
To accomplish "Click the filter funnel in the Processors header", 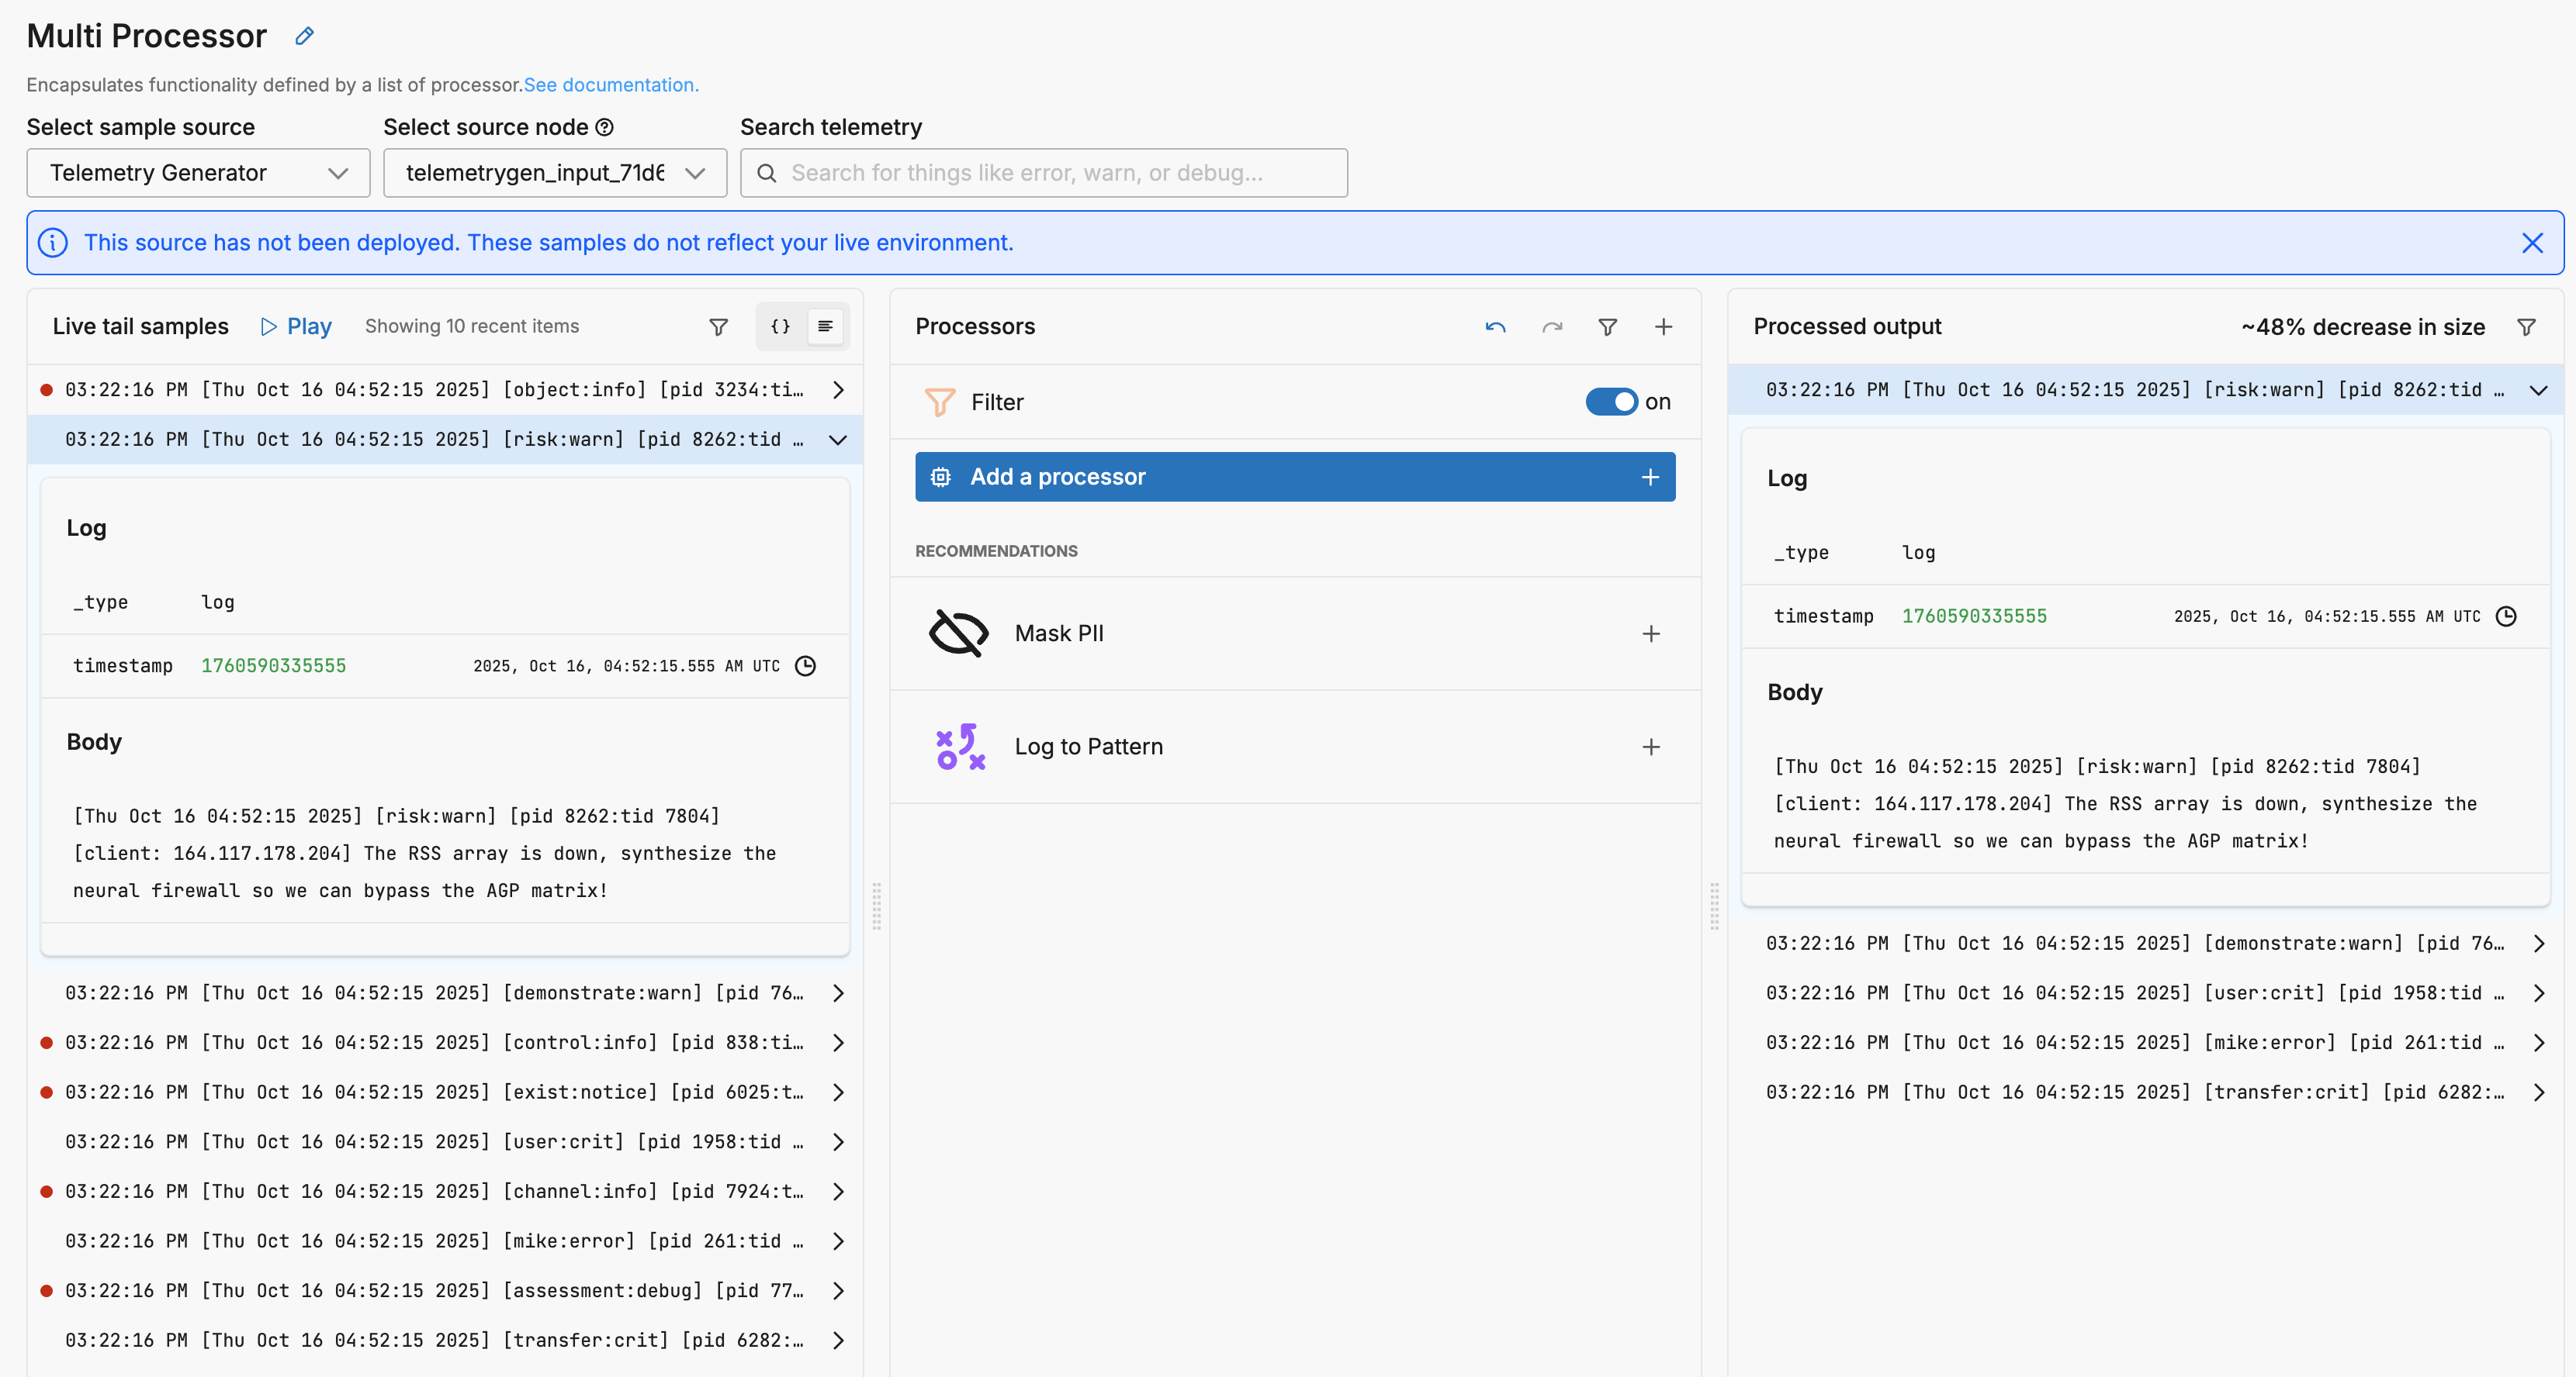I will point(1607,326).
